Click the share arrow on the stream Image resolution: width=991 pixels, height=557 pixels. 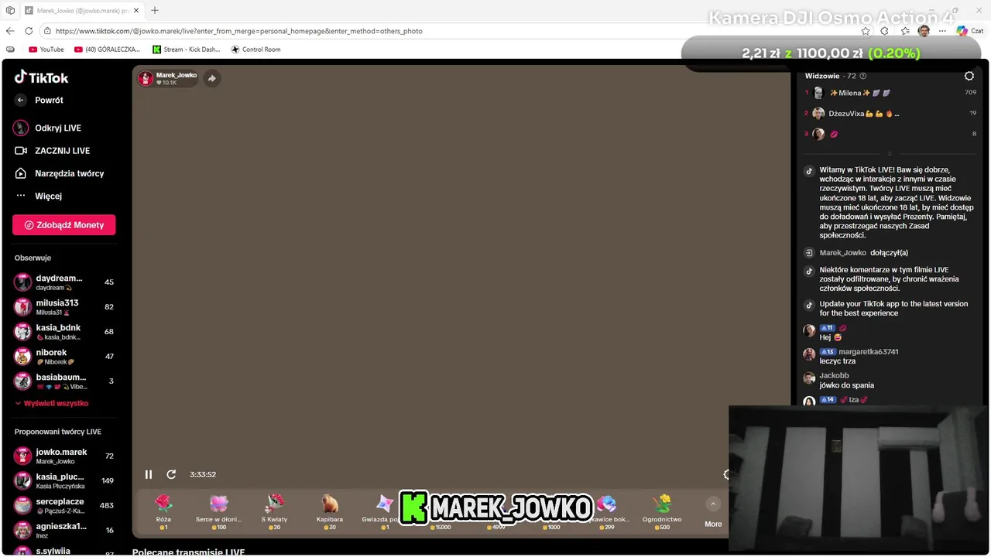[x=211, y=78]
